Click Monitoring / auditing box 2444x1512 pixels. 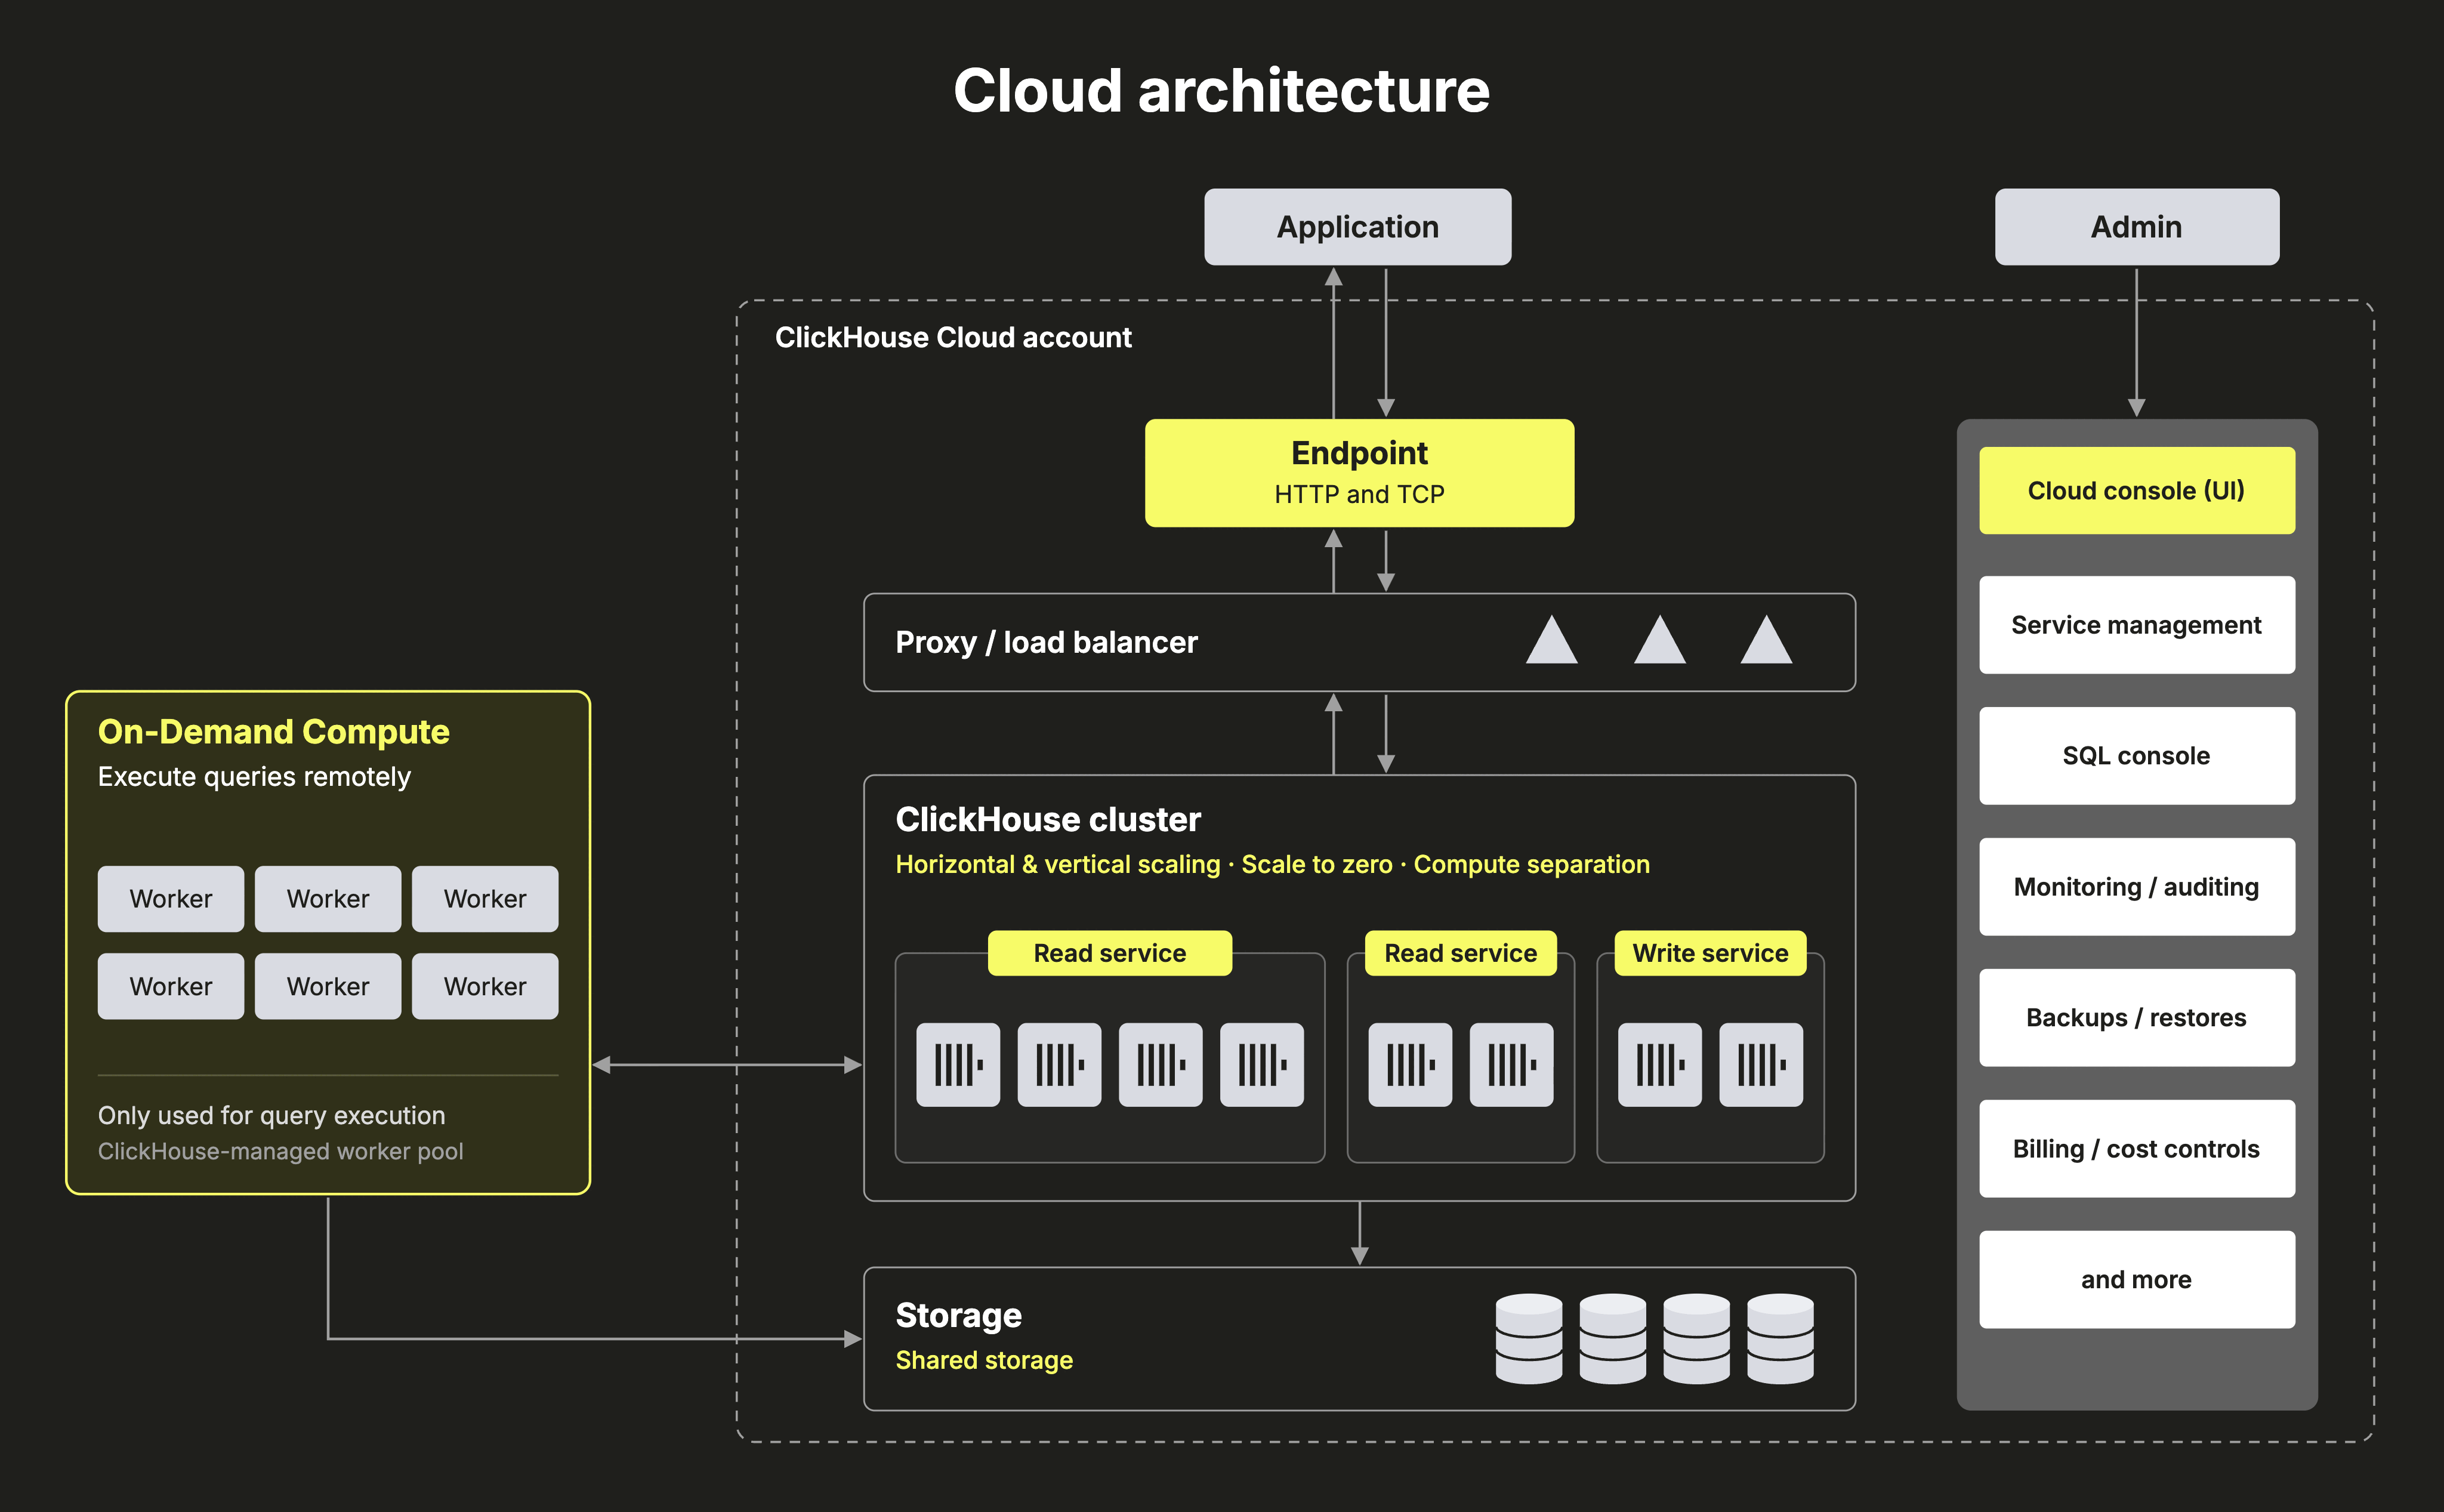click(x=2137, y=887)
